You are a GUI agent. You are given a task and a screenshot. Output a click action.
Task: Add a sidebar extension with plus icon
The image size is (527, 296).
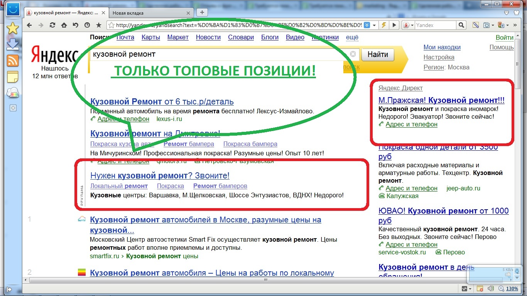13,108
